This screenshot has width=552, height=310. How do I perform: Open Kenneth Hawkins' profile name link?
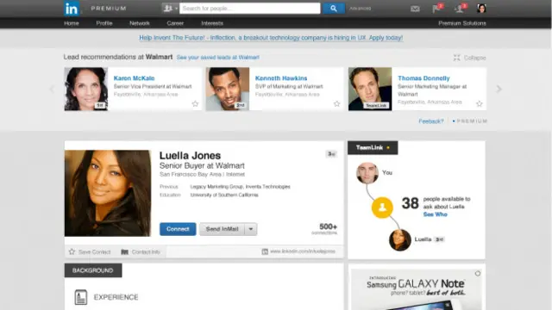tap(281, 78)
